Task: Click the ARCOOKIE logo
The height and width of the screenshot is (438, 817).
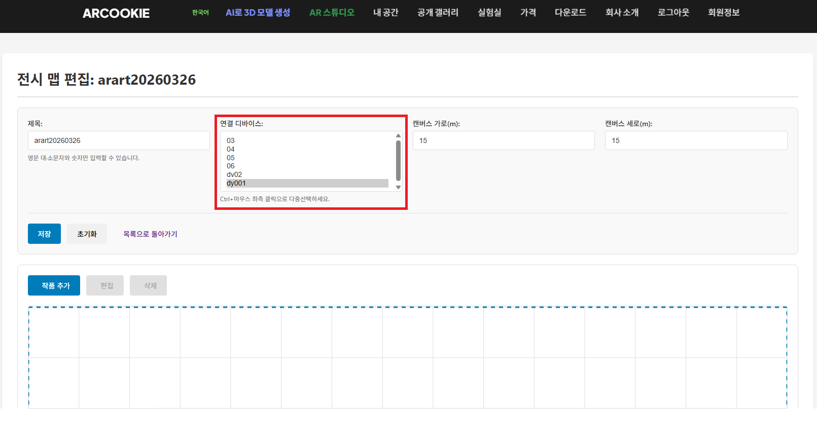Action: click(116, 13)
